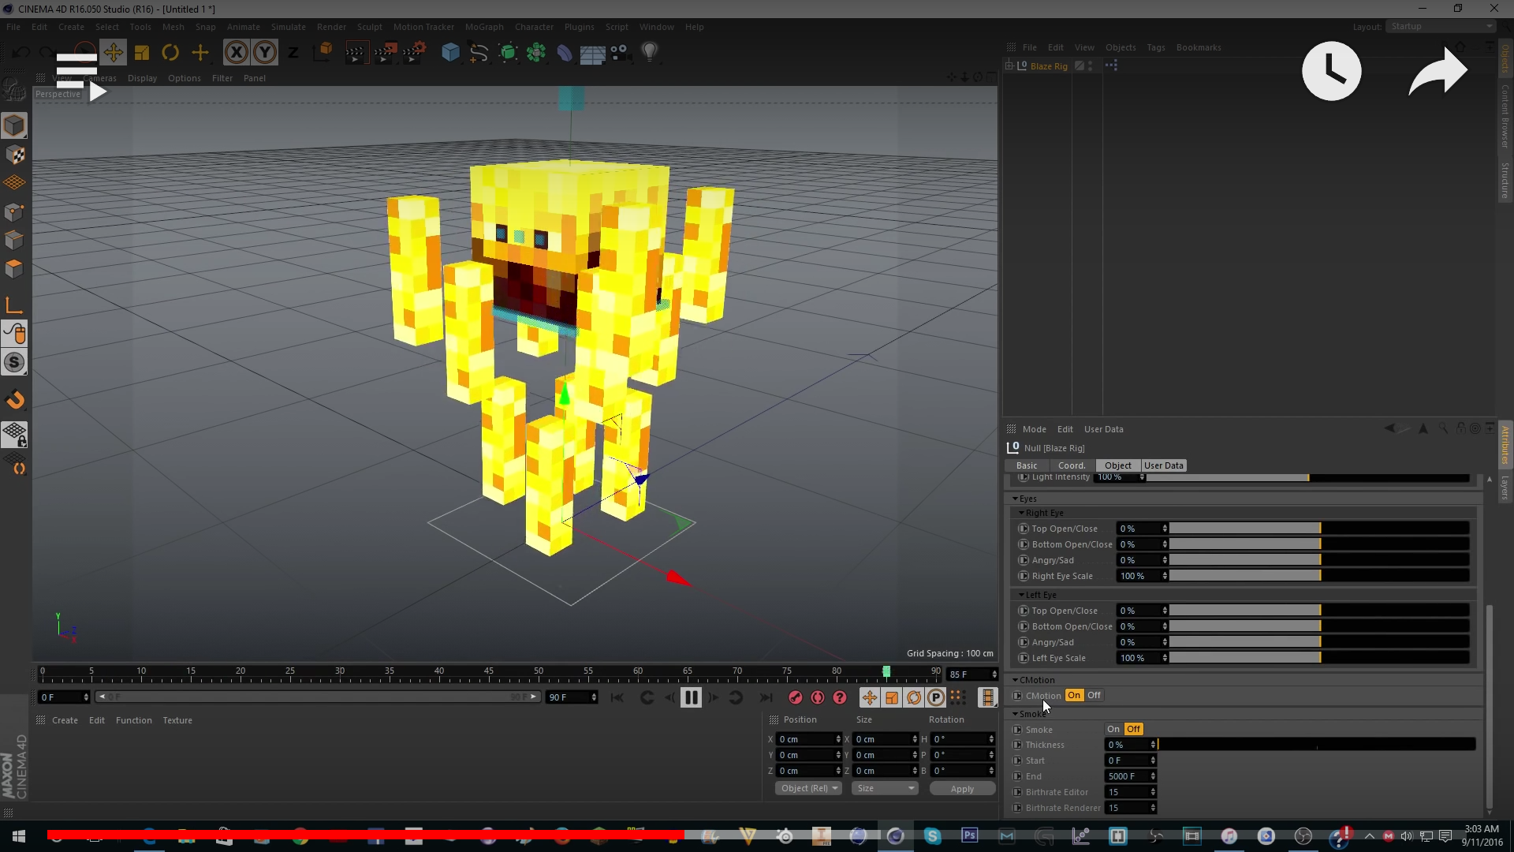Click Render View clapperboard icon
This screenshot has height=852, width=1514.
point(356,53)
